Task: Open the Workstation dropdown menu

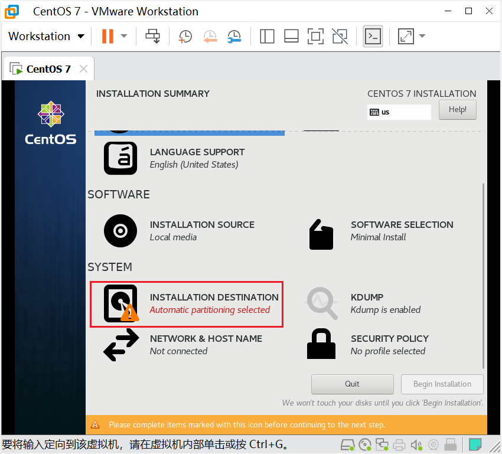Action: pos(47,37)
